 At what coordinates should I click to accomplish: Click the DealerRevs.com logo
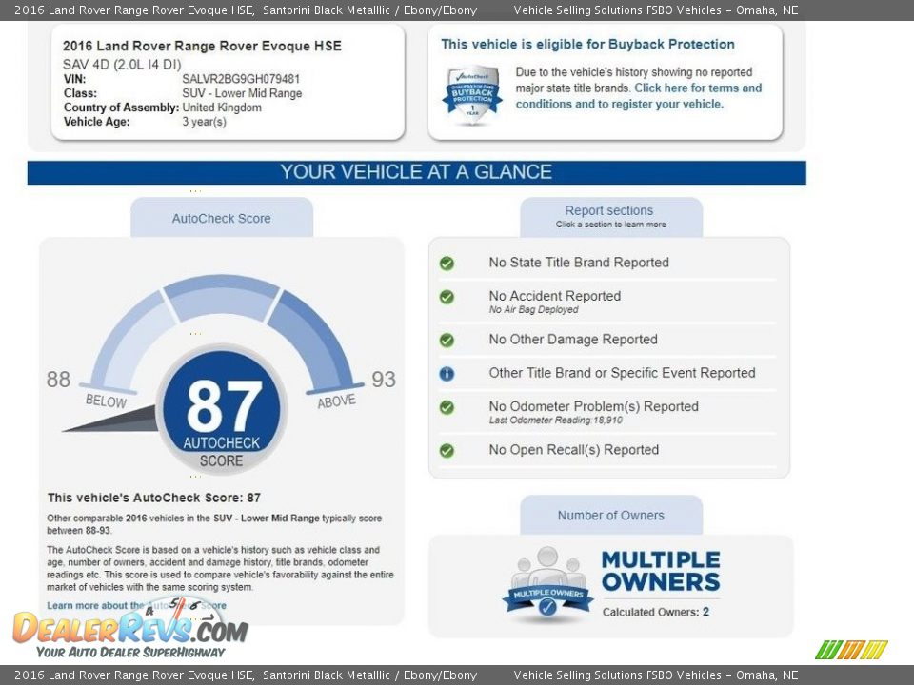click(130, 630)
